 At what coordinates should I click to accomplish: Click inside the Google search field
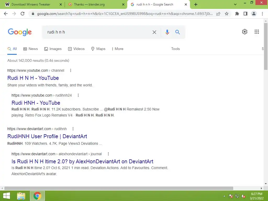pyautogui.click(x=98, y=32)
